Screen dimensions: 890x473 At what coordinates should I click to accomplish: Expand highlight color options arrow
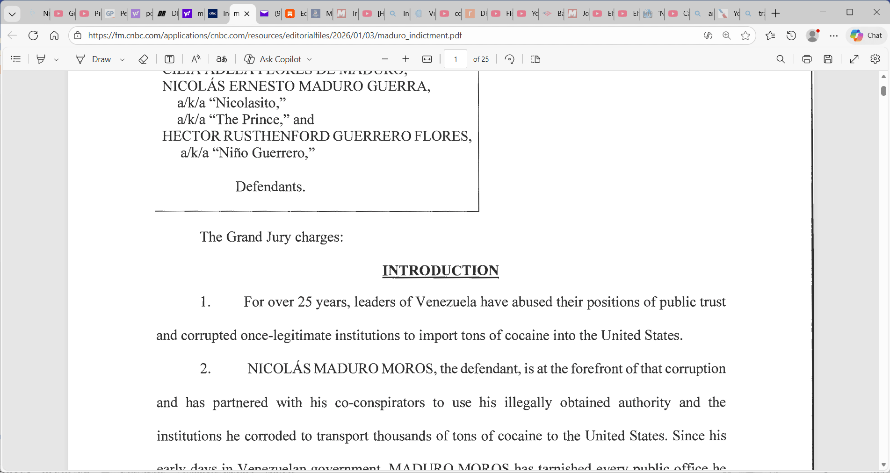pos(56,59)
